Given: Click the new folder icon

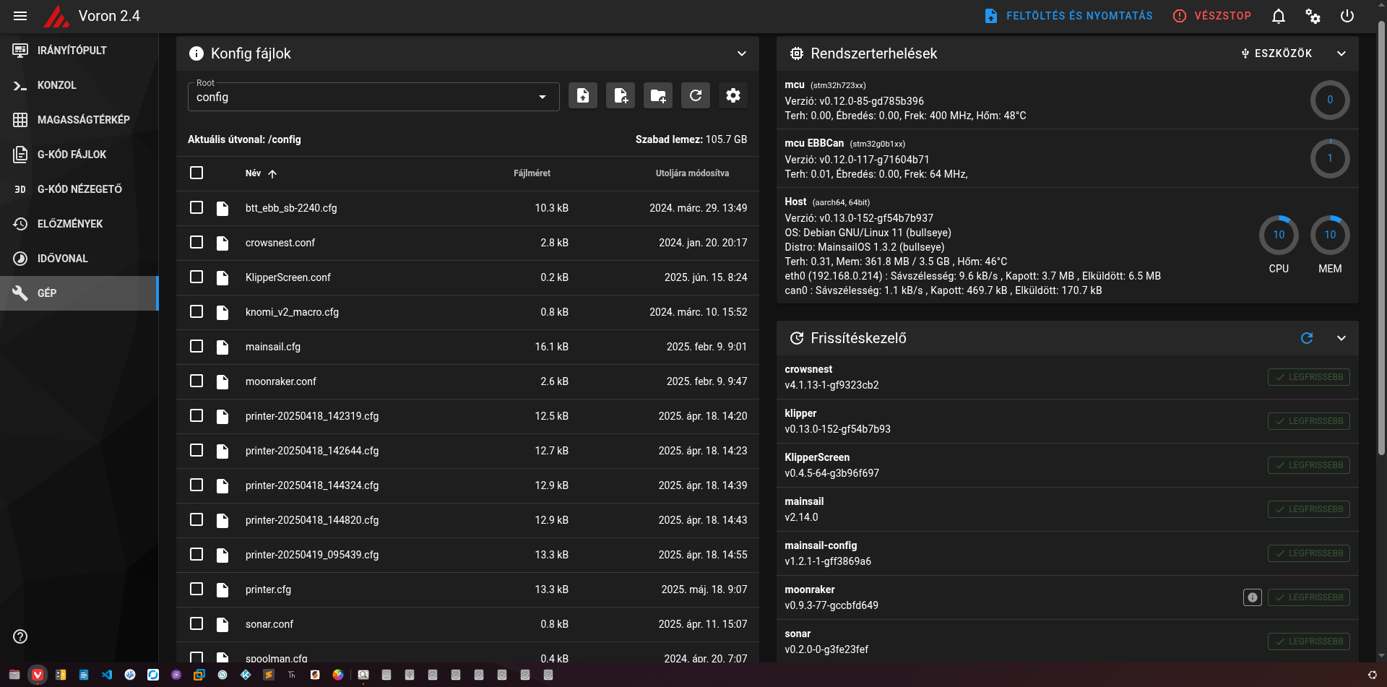Looking at the screenshot, I should click(x=658, y=95).
